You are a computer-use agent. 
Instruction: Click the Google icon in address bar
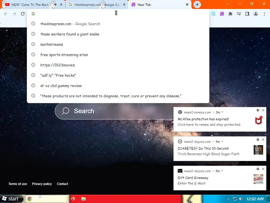click(x=33, y=14)
